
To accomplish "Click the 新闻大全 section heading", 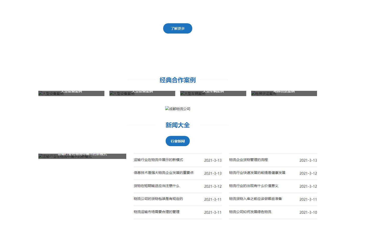I will click(177, 125).
